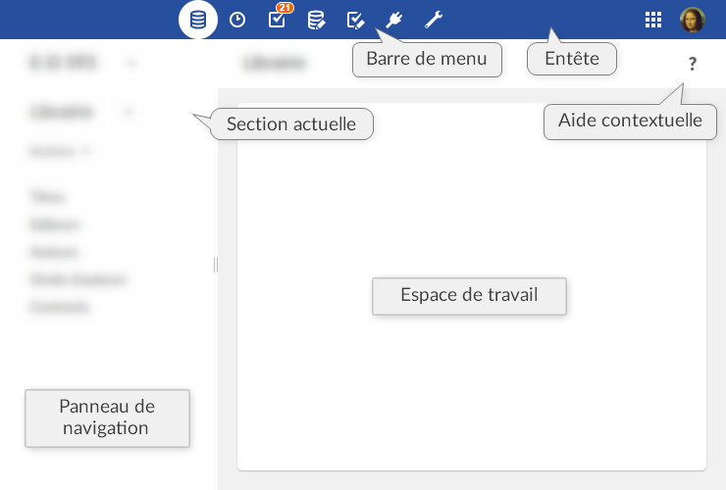726x490 pixels.
Task: Open the clock history icon in header
Action: click(x=237, y=20)
